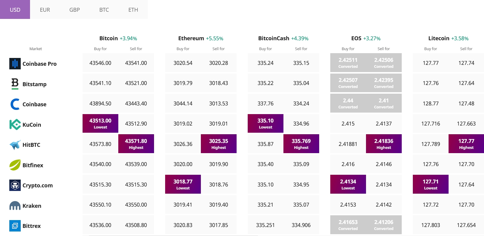Open the Coinbase Pro market link
Screen dimensions: 484x236
(39, 64)
